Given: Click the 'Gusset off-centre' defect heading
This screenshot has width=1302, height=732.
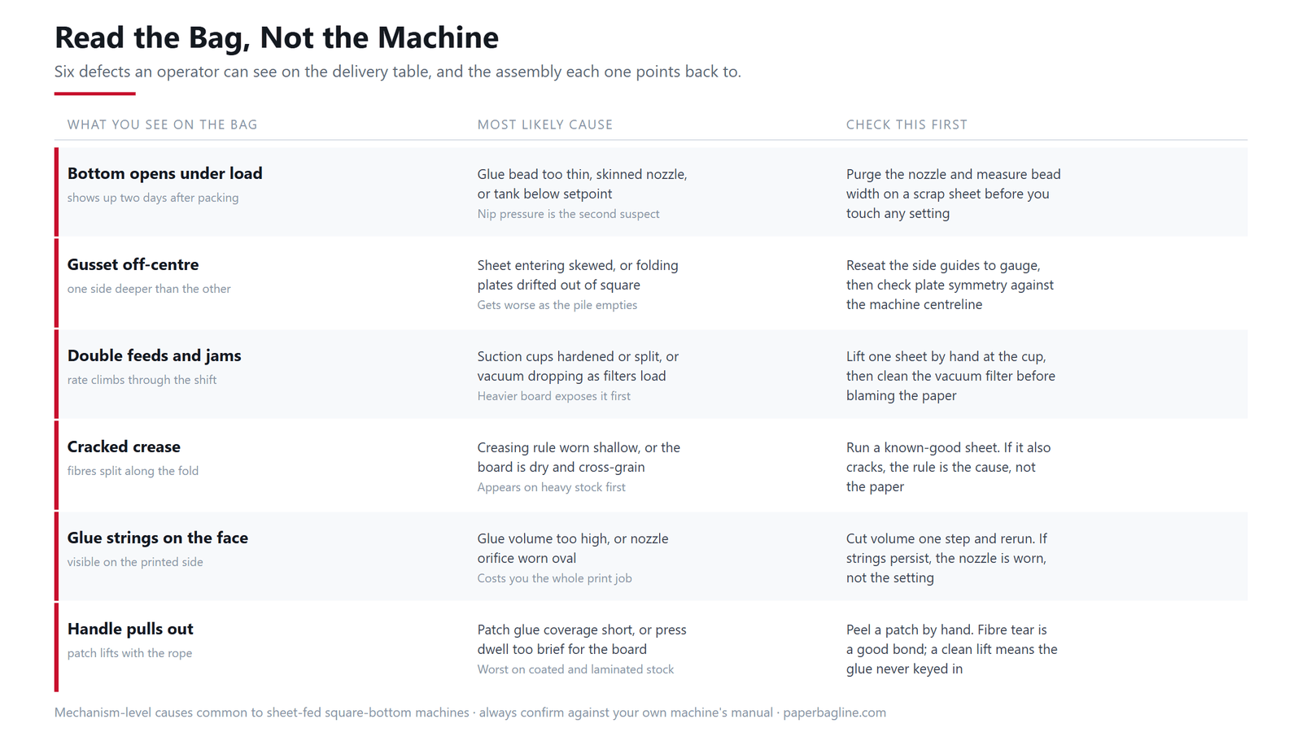Looking at the screenshot, I should click(x=133, y=264).
